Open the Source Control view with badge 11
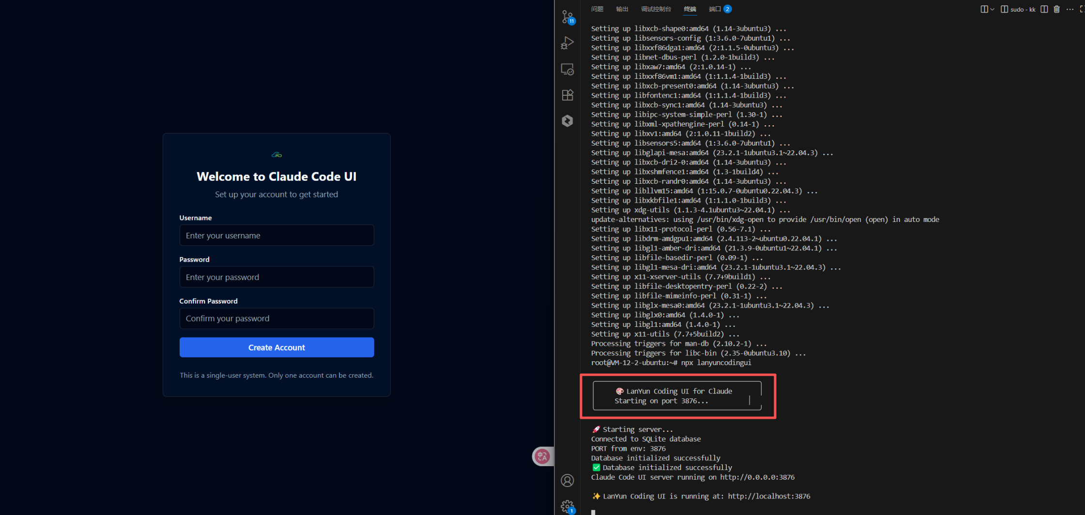1085x515 pixels. [x=567, y=17]
